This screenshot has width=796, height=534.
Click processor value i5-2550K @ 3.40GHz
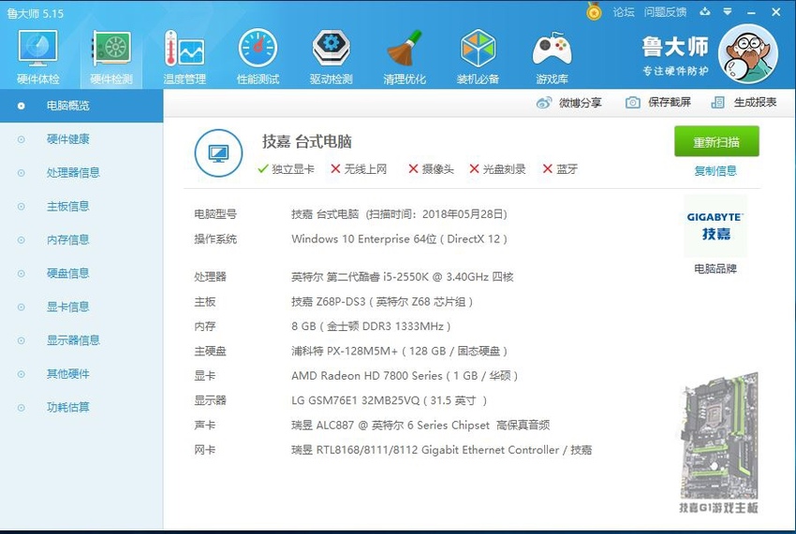[402, 277]
